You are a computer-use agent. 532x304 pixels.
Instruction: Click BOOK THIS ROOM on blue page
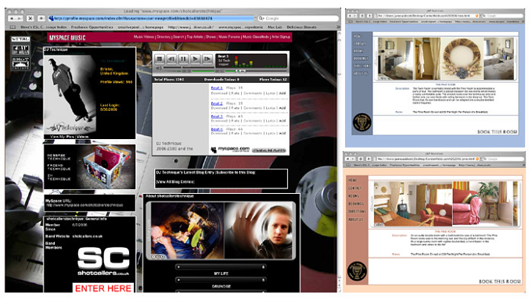(497, 132)
